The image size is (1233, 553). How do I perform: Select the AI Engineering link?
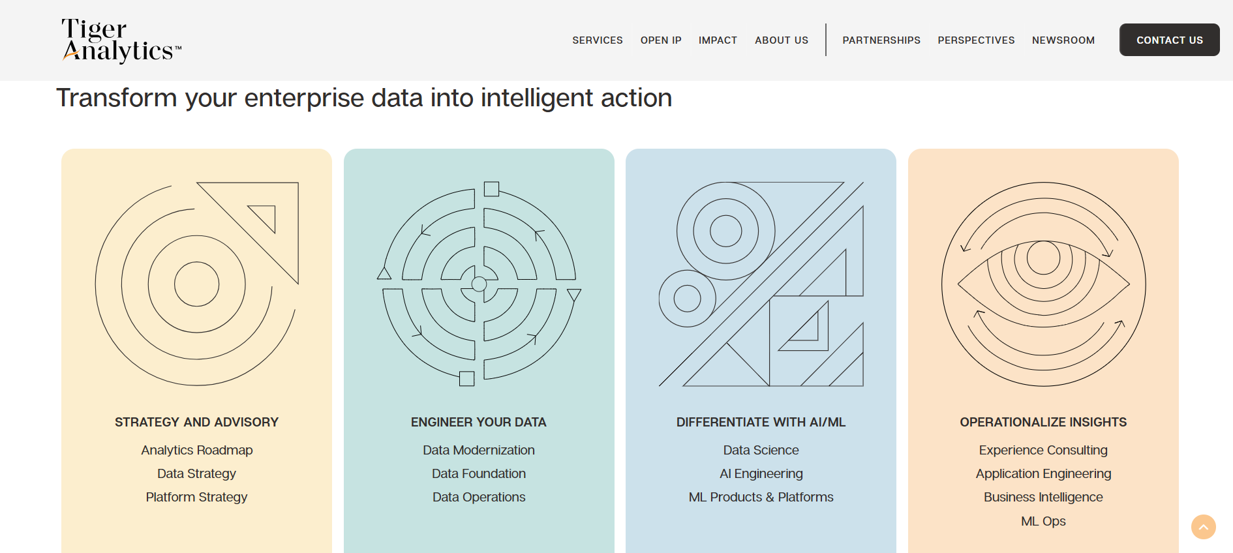click(761, 473)
